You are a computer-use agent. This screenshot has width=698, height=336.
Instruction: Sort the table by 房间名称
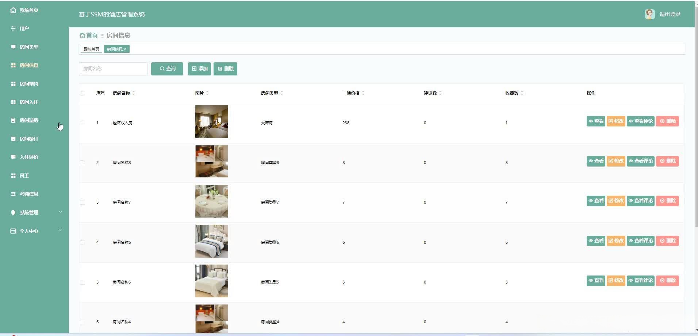tap(134, 93)
